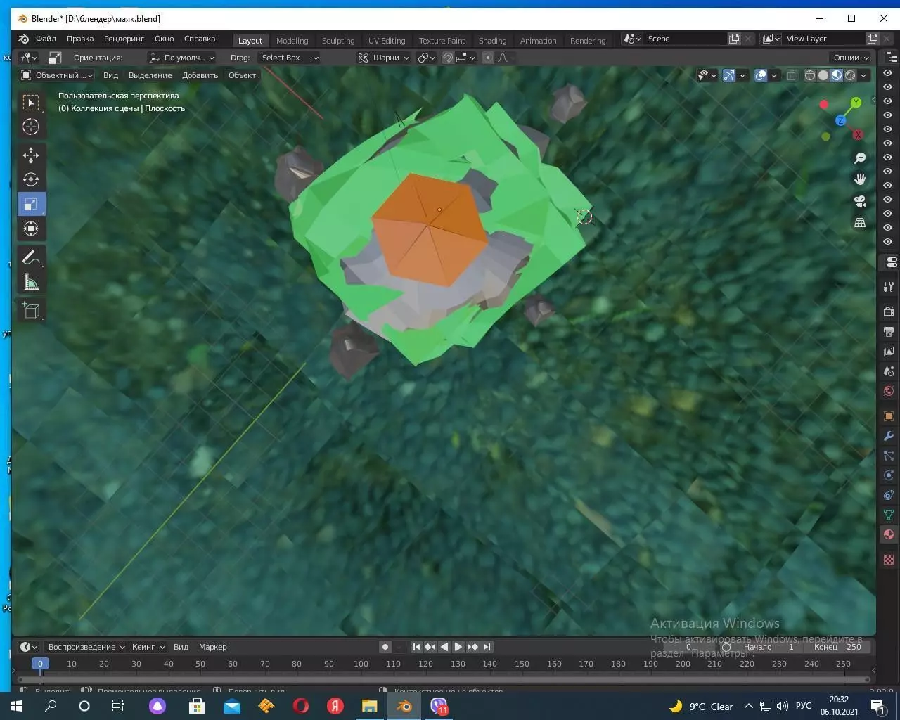The image size is (900, 720).
Task: Switch perspective/orthographic with the grid icon
Action: [x=859, y=222]
